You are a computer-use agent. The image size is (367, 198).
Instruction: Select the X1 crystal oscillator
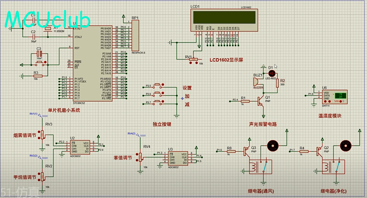point(47,29)
